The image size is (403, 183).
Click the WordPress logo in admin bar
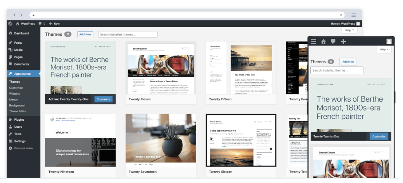point(10,23)
